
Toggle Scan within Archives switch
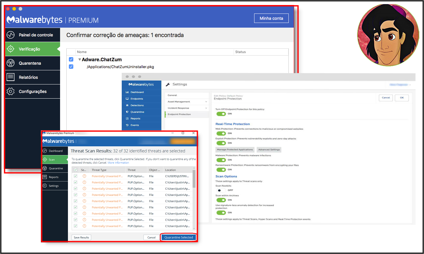click(x=221, y=200)
